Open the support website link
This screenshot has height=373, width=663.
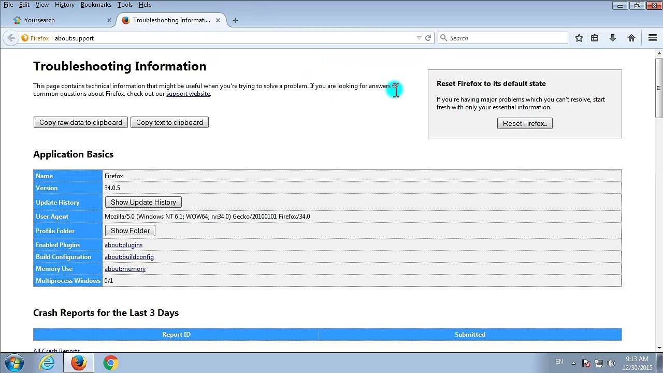point(188,94)
